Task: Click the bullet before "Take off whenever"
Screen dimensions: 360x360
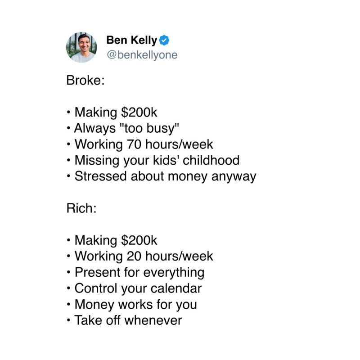Action: pyautogui.click(x=68, y=320)
